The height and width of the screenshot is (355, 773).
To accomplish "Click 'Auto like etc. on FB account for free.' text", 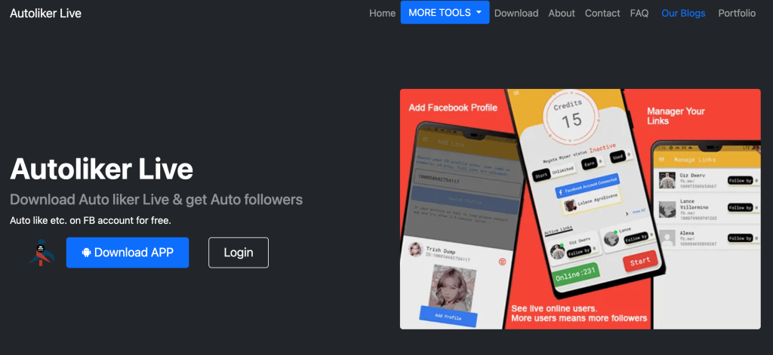I will [91, 221].
